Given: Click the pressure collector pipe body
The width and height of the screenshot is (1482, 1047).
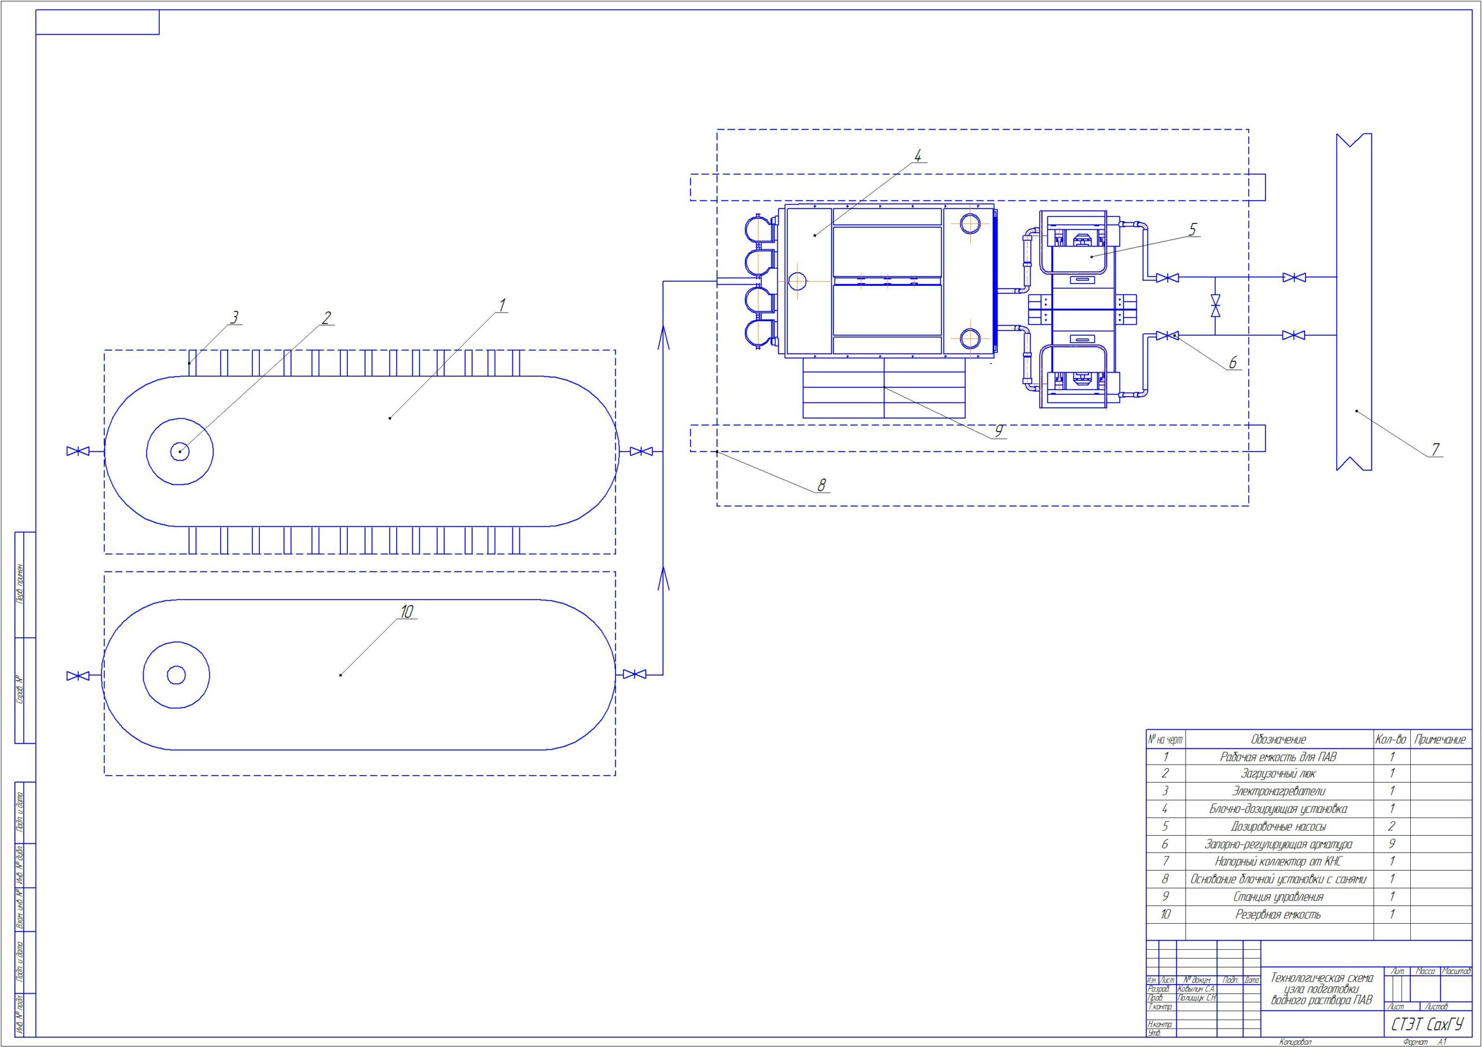Looking at the screenshot, I should (1353, 302).
